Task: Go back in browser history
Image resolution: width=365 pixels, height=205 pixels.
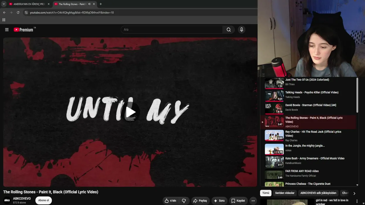Action: click(x=4, y=13)
